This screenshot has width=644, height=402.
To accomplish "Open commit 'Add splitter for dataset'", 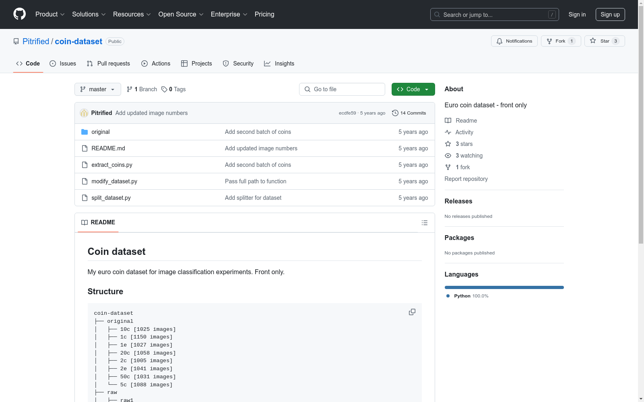I will (x=253, y=198).
